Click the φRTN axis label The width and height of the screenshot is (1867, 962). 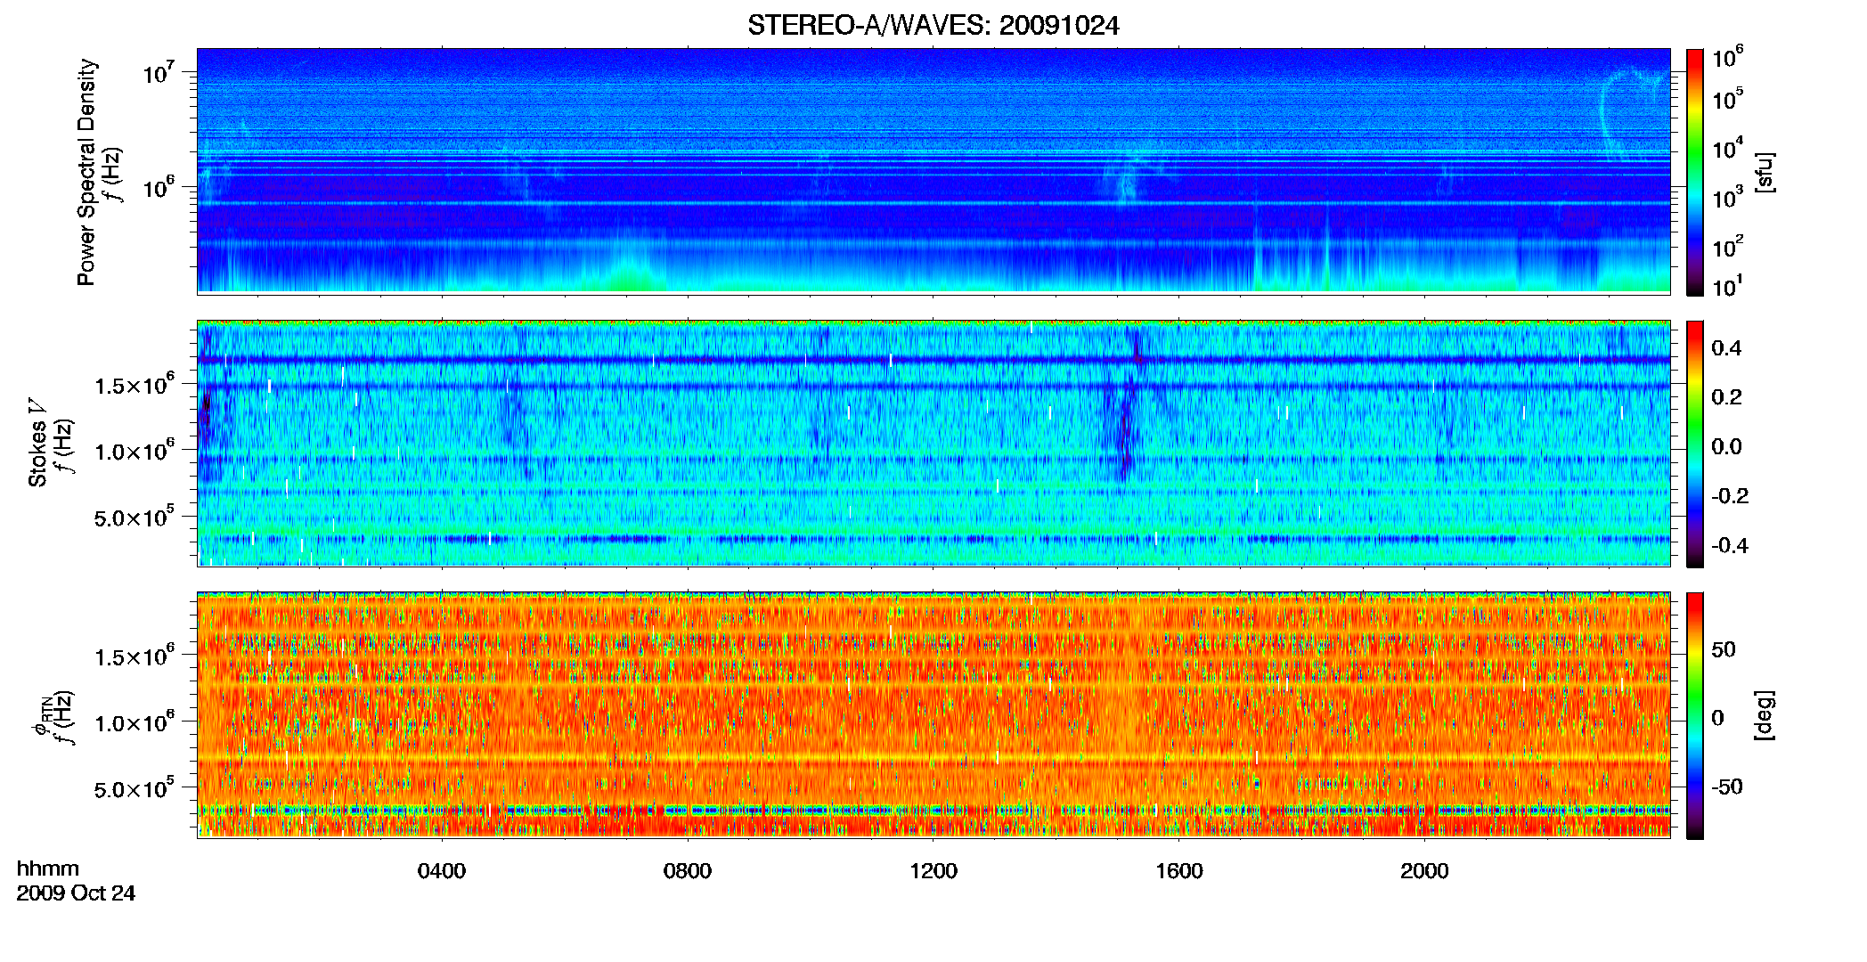point(41,717)
